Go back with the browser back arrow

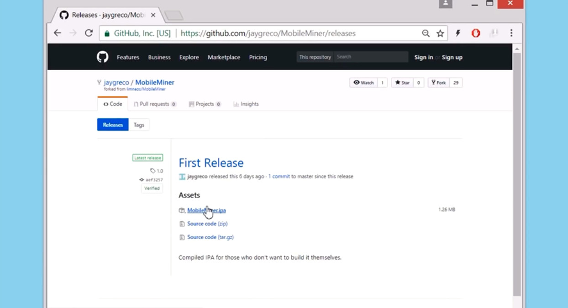coord(57,33)
